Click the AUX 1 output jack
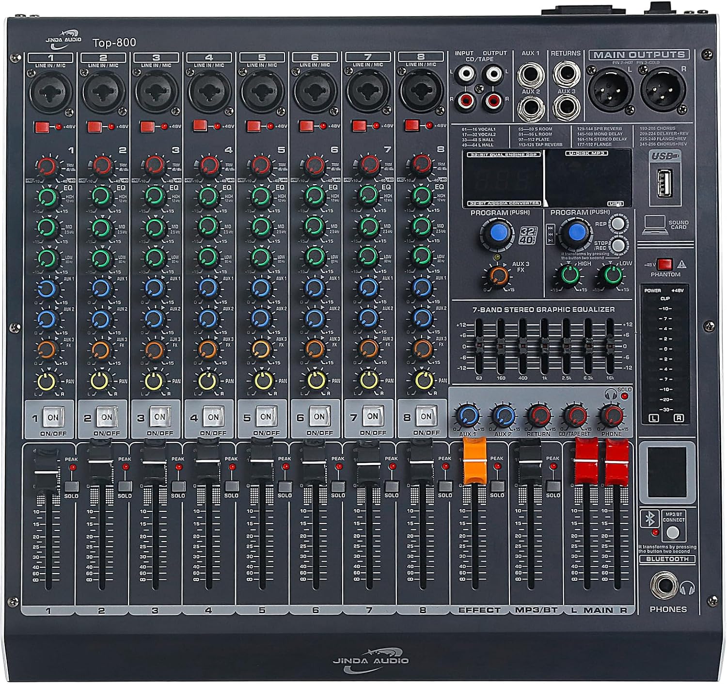This screenshot has width=727, height=684. tap(531, 74)
